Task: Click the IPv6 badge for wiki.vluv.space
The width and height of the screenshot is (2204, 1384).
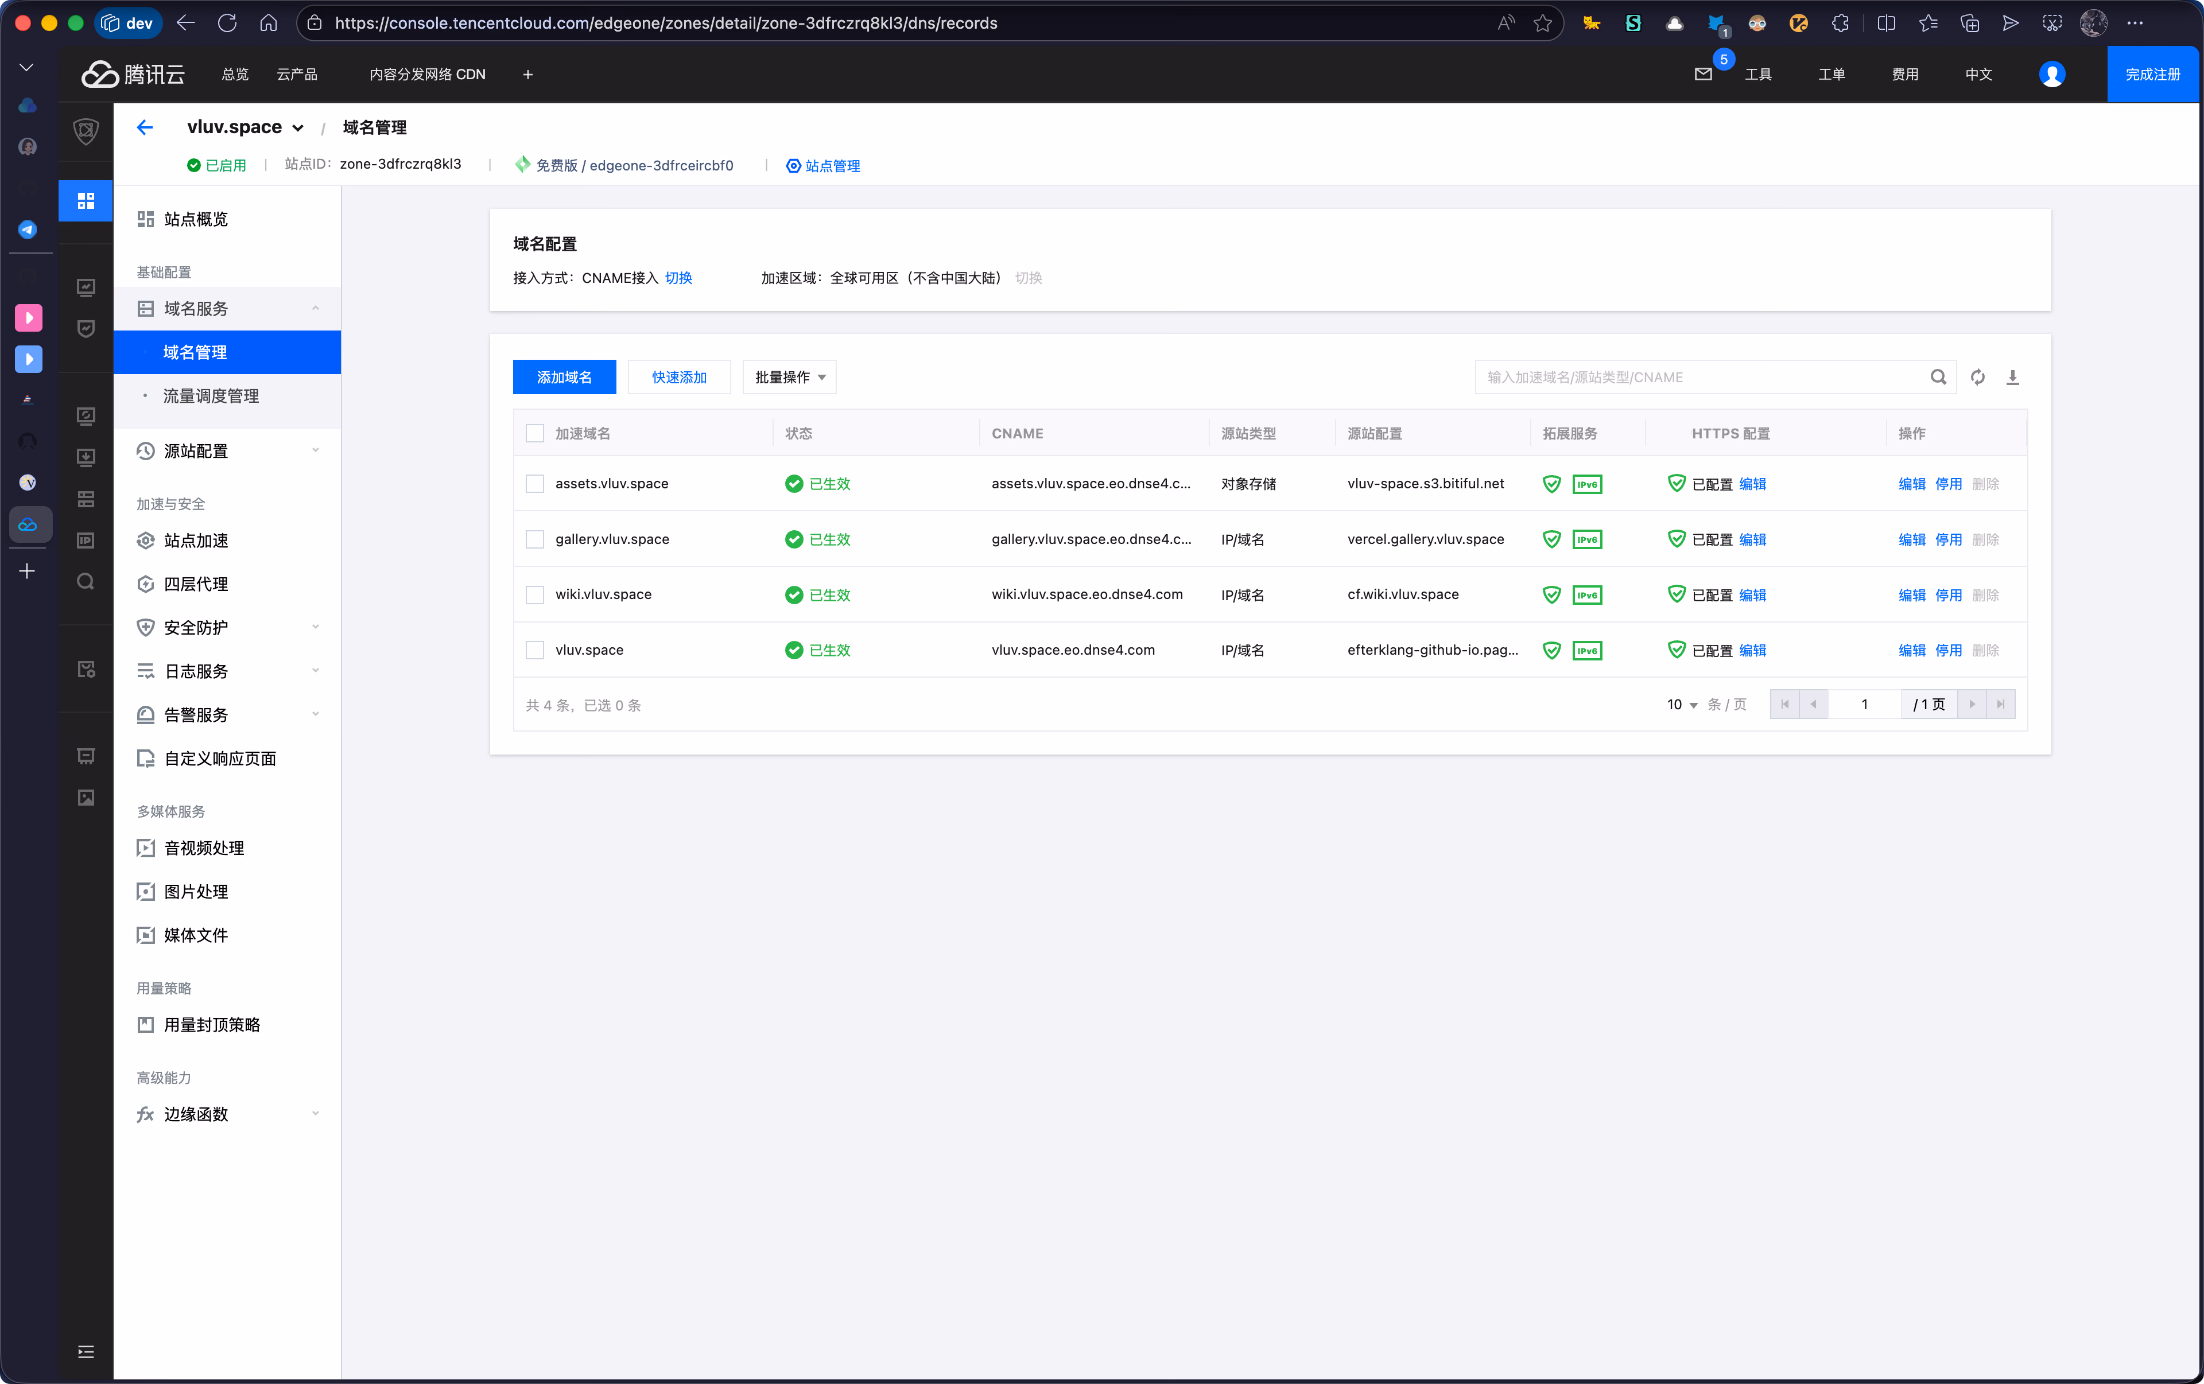Action: 1587,594
